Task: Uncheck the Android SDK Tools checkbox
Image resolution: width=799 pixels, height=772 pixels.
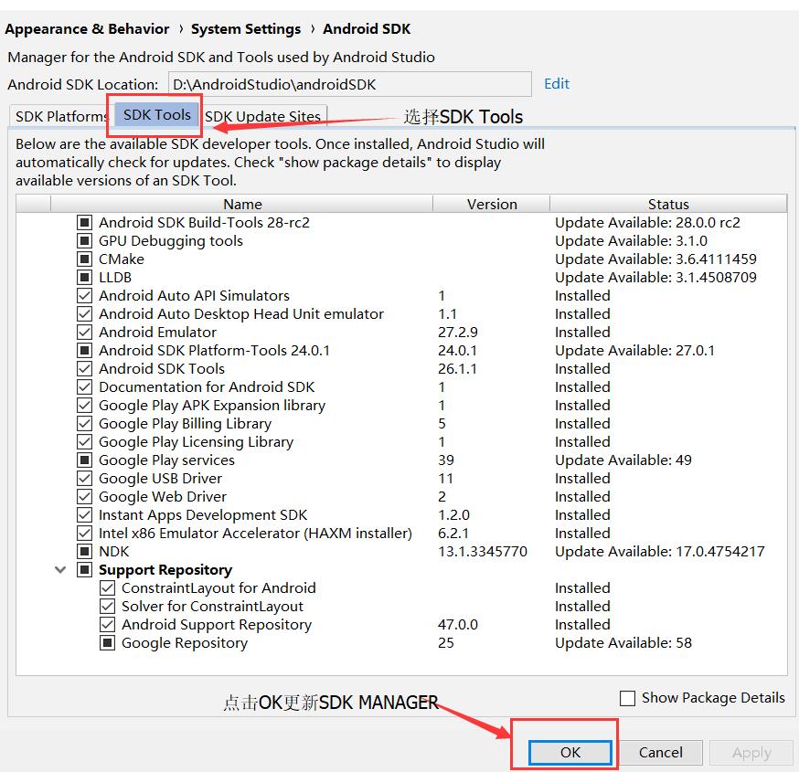Action: coord(85,369)
